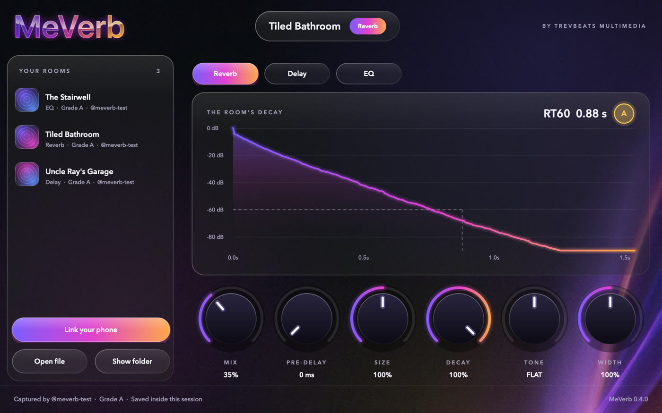This screenshot has width=662, height=413.
Task: Click the Decay knob
Action: 458,318
